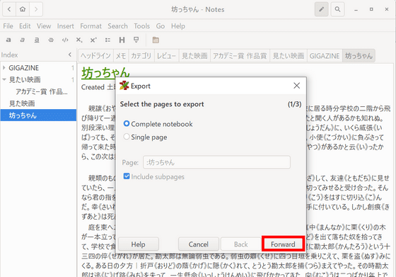
Task: Click the Index pane header label
Action: [9, 55]
